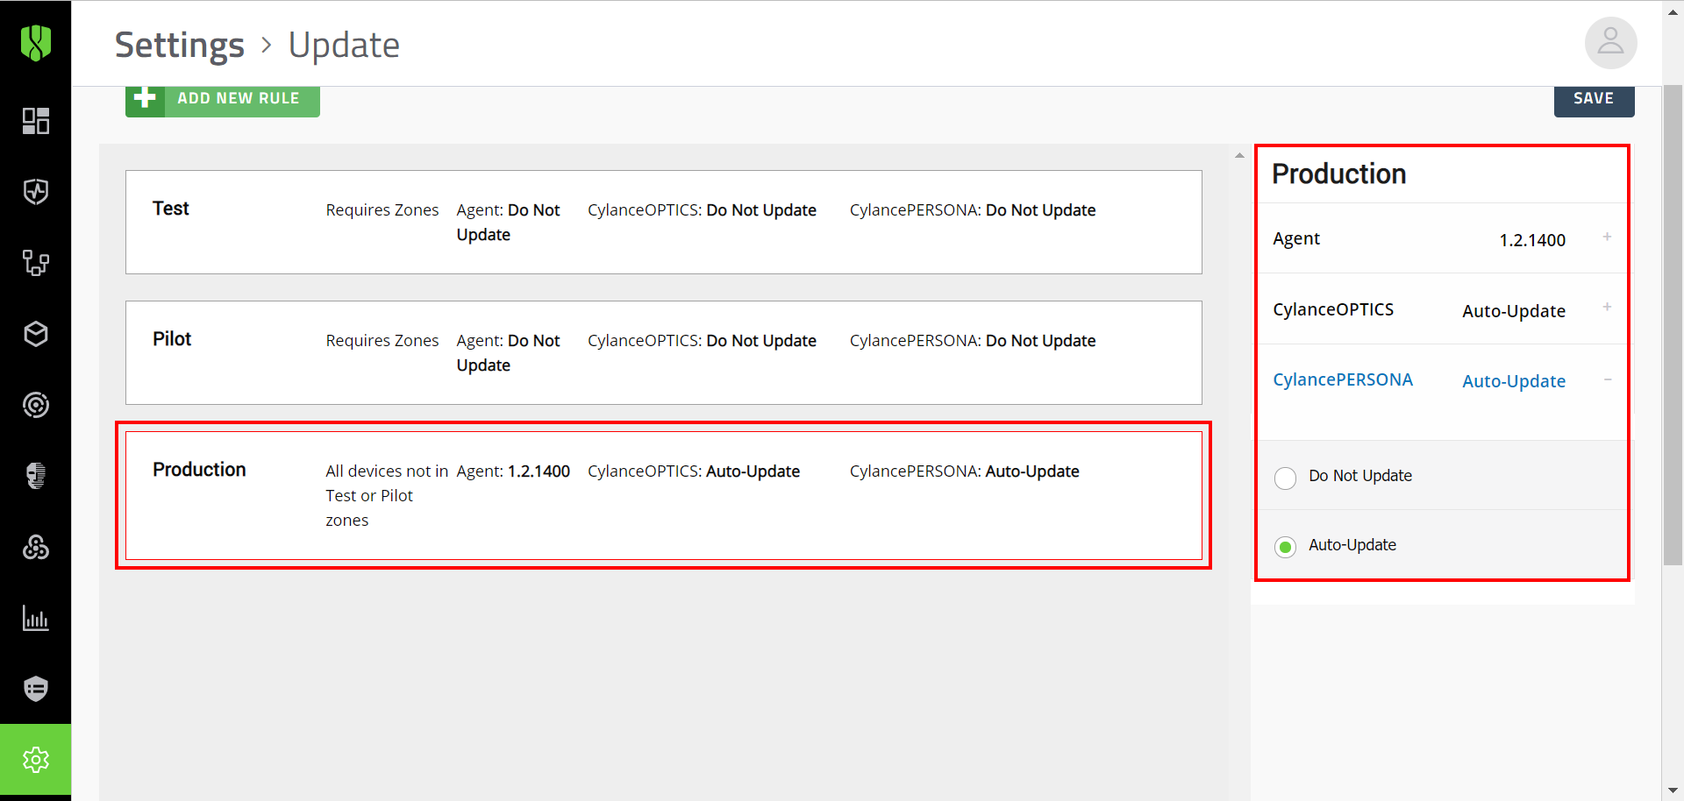Image resolution: width=1684 pixels, height=801 pixels.
Task: Click CylancePERSONA: Auto-Update in Production rule
Action: [x=965, y=471]
